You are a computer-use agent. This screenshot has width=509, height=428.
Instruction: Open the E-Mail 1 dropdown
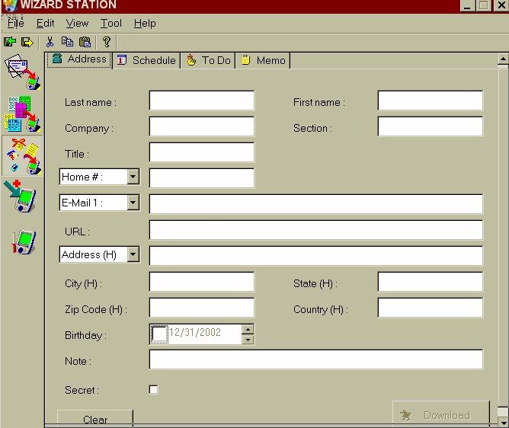pos(133,203)
